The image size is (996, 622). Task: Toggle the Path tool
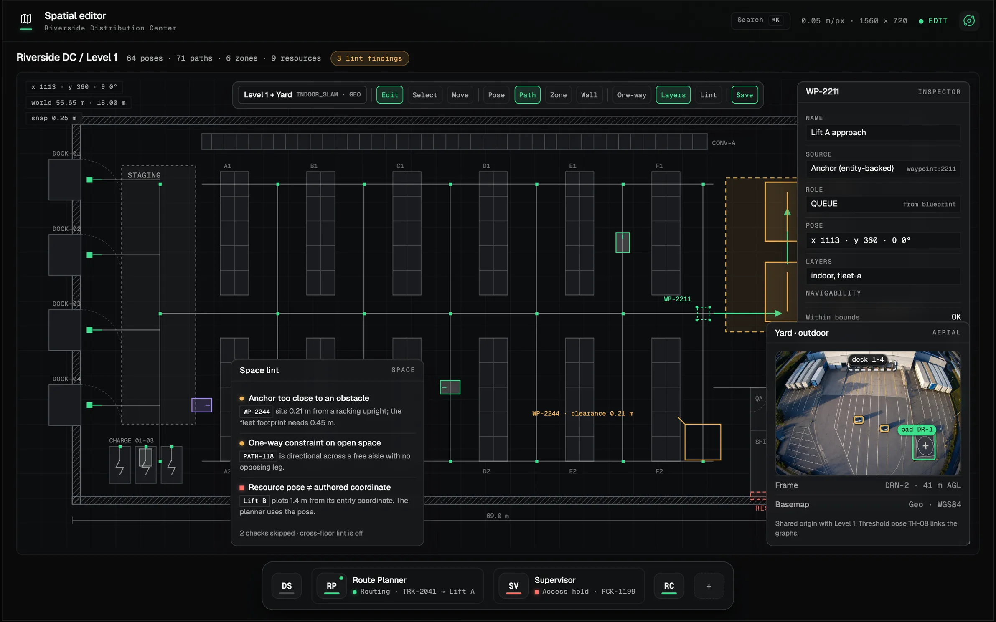[x=527, y=95]
